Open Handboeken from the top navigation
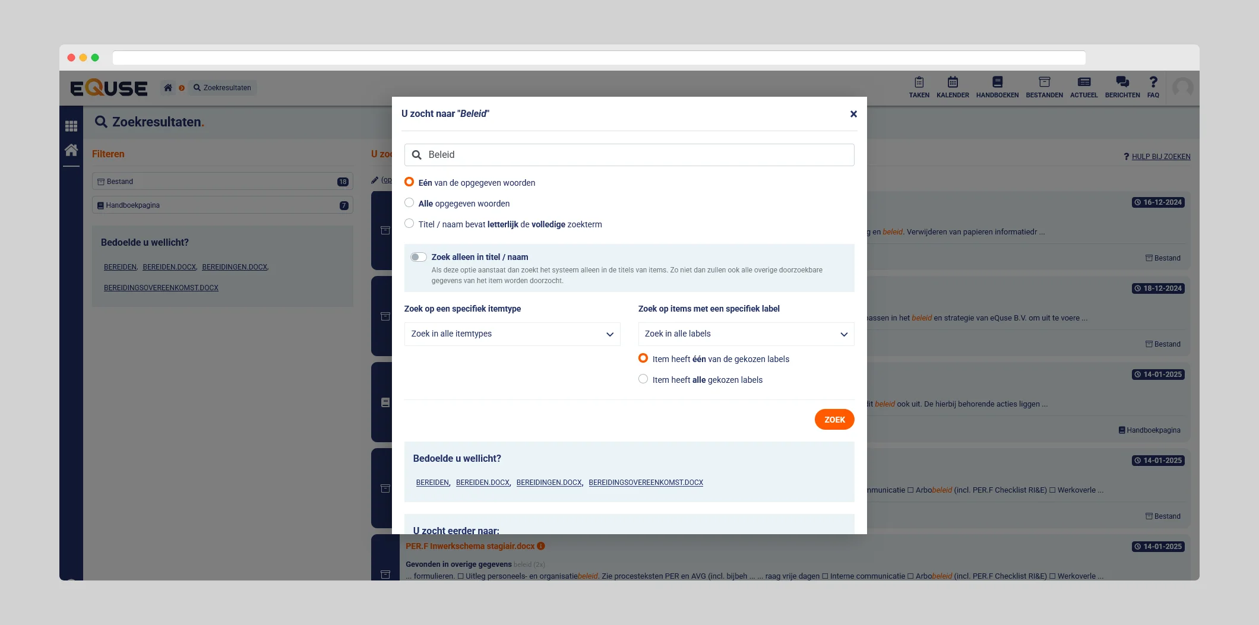 (x=997, y=87)
